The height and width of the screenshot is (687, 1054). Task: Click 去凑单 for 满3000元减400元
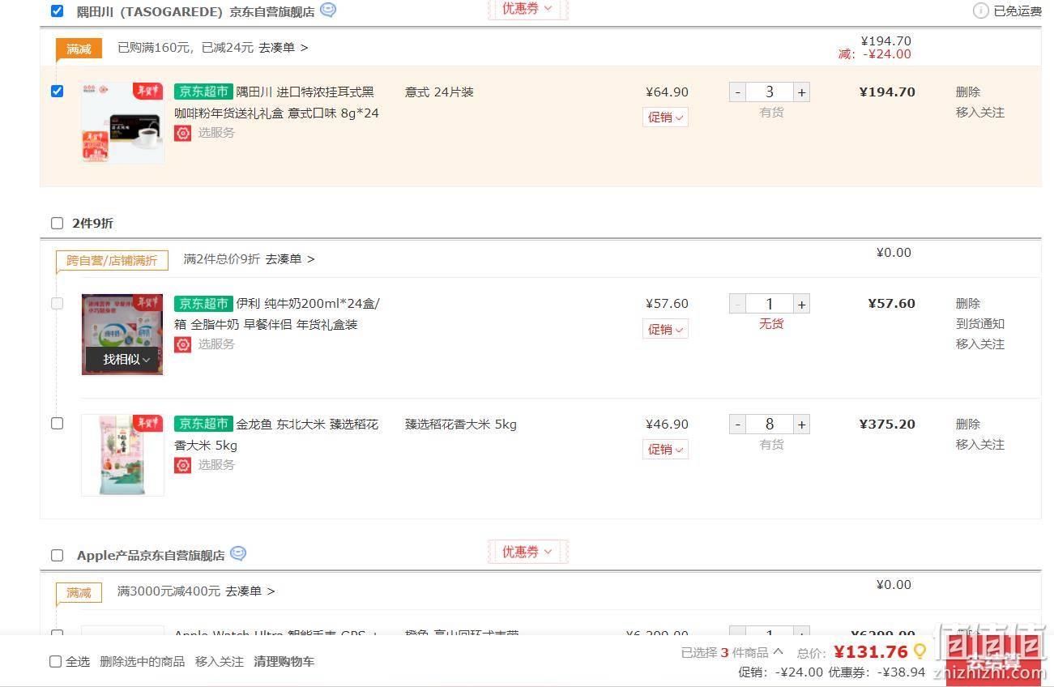point(250,591)
